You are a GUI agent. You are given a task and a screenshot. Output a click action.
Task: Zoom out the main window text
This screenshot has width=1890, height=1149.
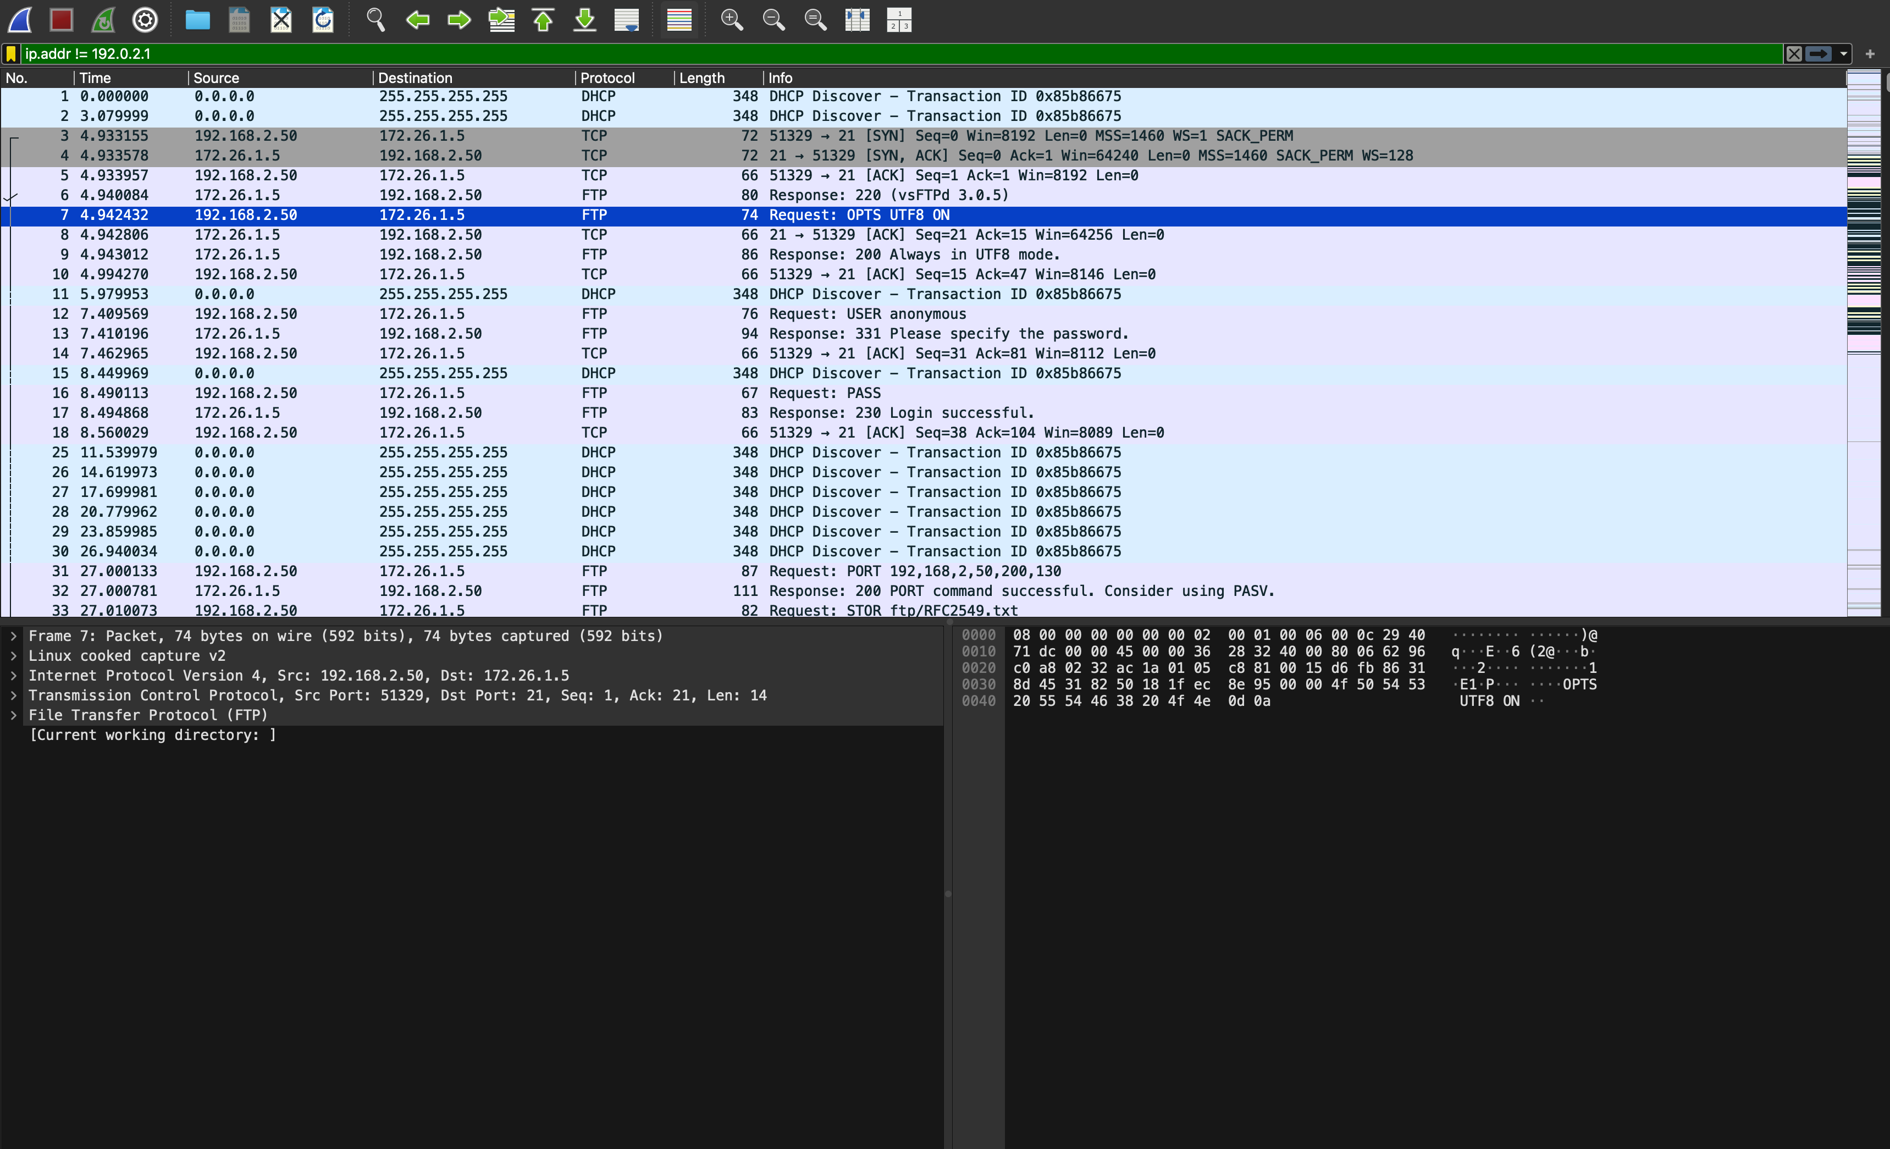773,20
